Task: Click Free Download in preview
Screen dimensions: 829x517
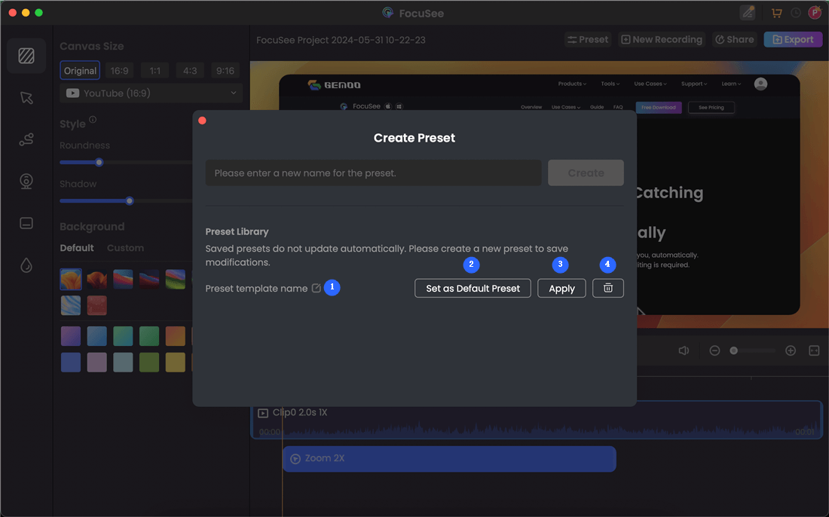Action: (659, 107)
